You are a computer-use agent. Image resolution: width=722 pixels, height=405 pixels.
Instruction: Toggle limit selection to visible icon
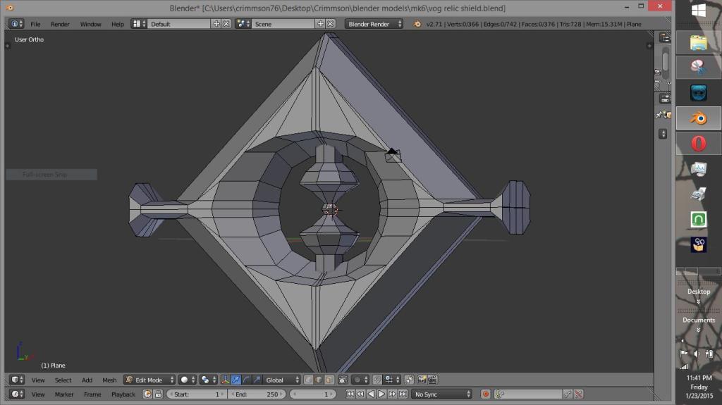pos(342,380)
